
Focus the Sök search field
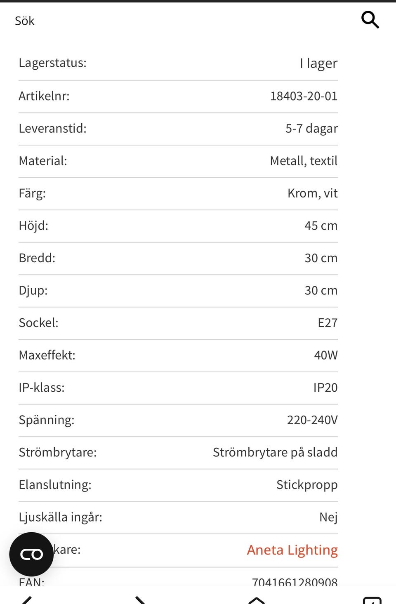coord(165,21)
